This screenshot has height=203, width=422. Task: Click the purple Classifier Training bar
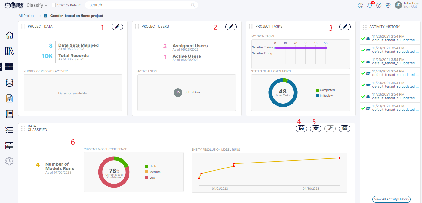click(301, 48)
